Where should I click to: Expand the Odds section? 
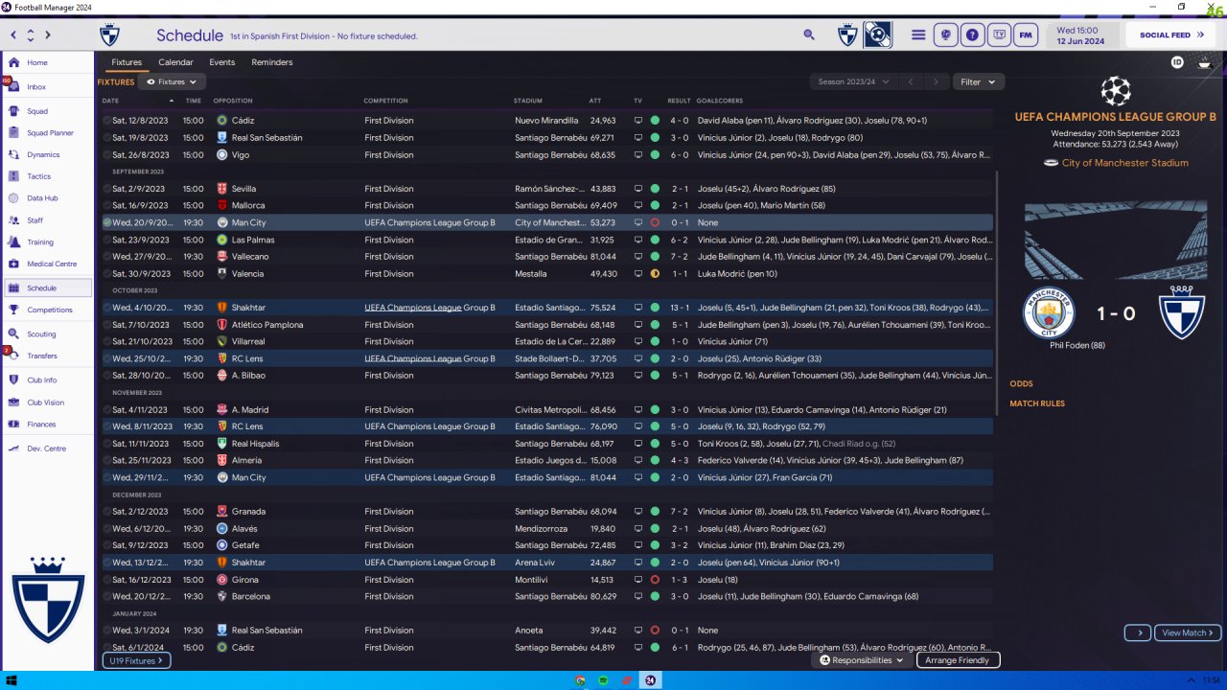1021,384
